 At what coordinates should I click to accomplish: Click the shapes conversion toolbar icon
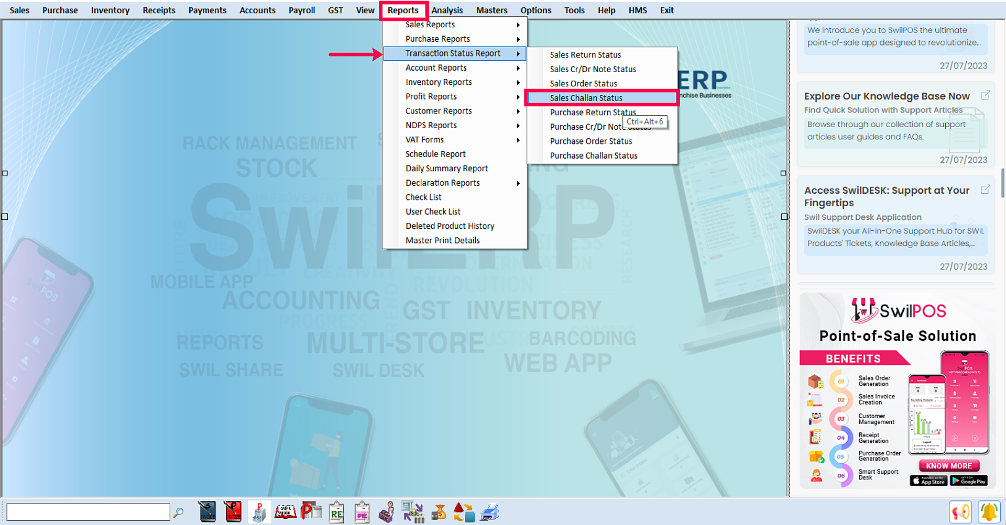coord(464,512)
